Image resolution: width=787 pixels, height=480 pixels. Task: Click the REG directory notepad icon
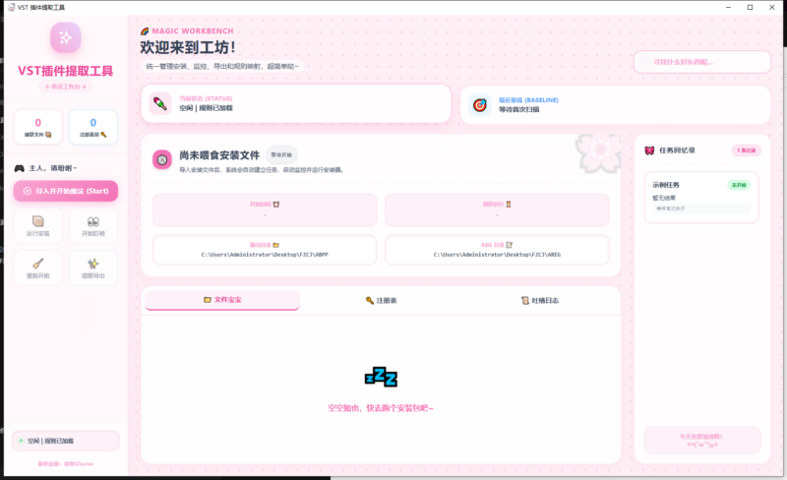(509, 245)
